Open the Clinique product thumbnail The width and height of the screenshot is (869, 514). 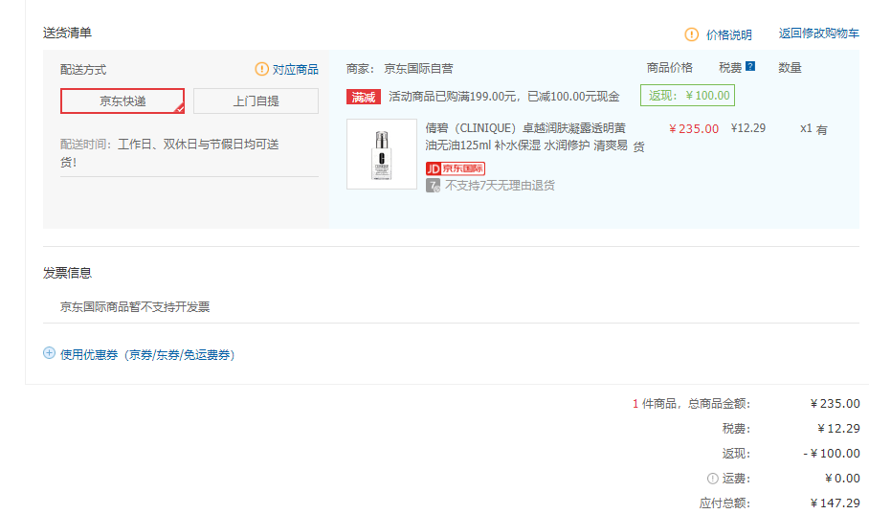(x=382, y=154)
